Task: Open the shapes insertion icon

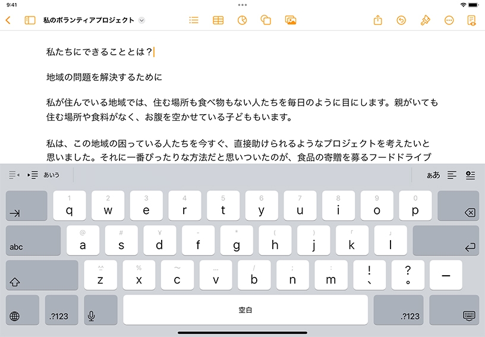Action: click(266, 20)
